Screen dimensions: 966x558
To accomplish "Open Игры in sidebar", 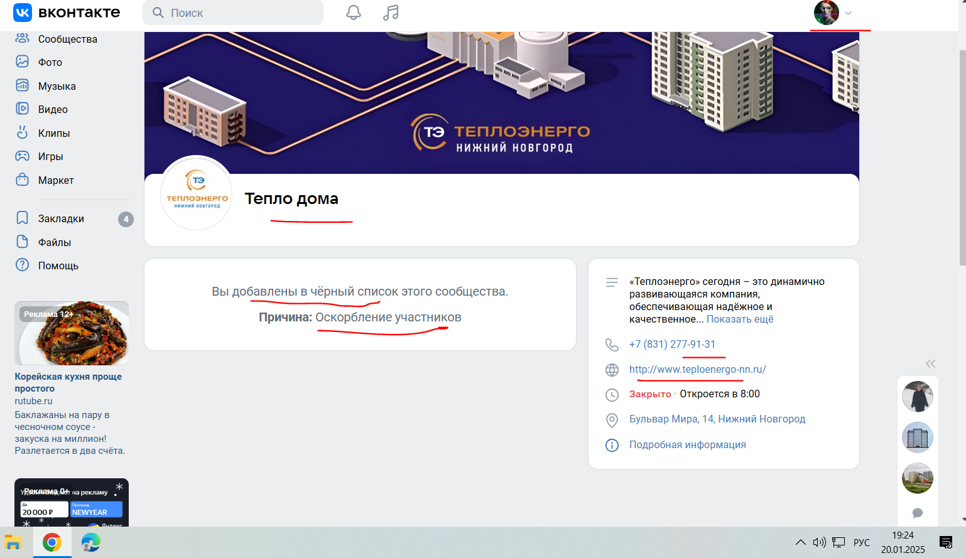I will [x=51, y=156].
